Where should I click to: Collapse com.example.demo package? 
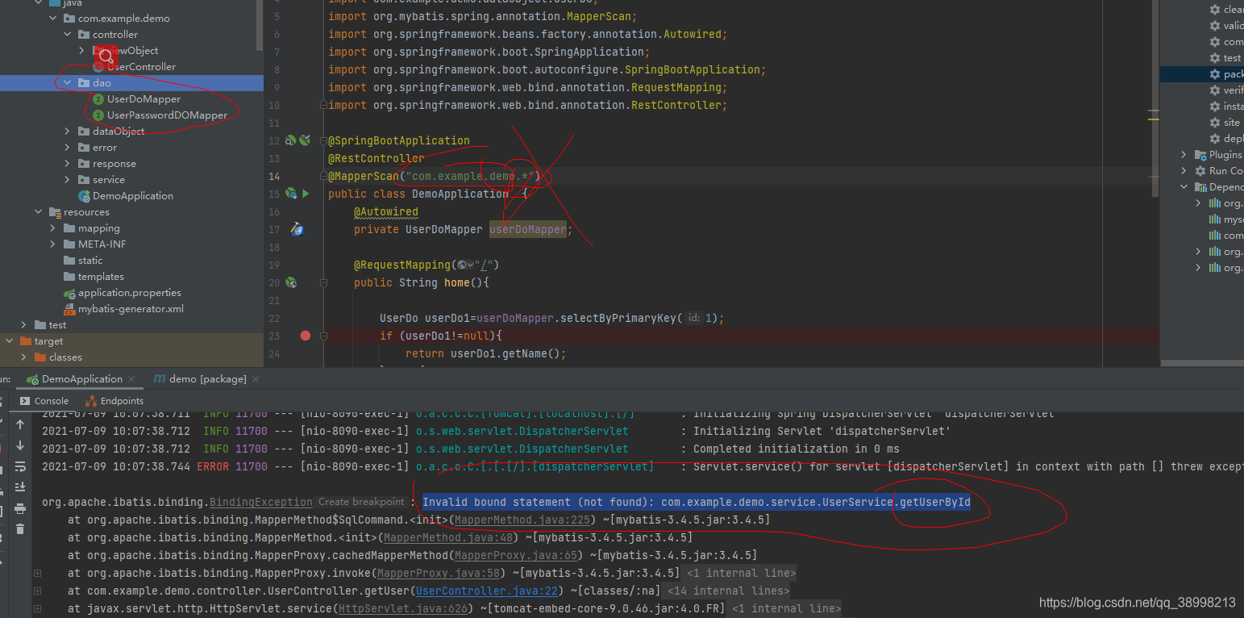coord(52,18)
